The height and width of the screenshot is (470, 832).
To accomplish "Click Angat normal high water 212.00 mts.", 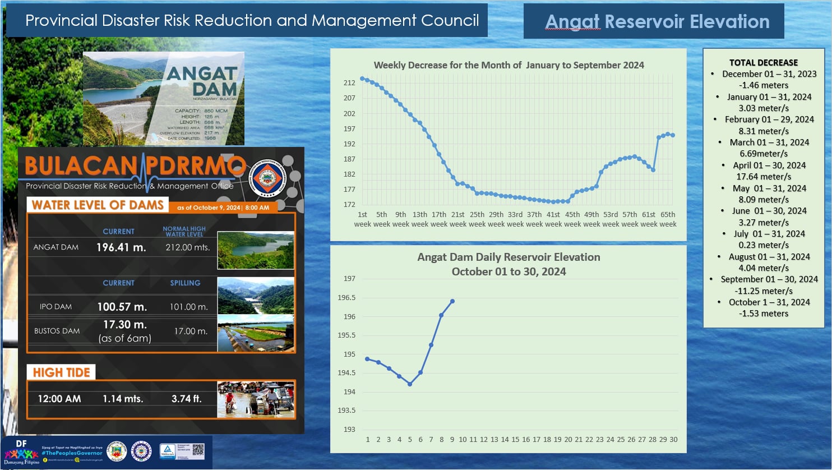I will (188, 247).
